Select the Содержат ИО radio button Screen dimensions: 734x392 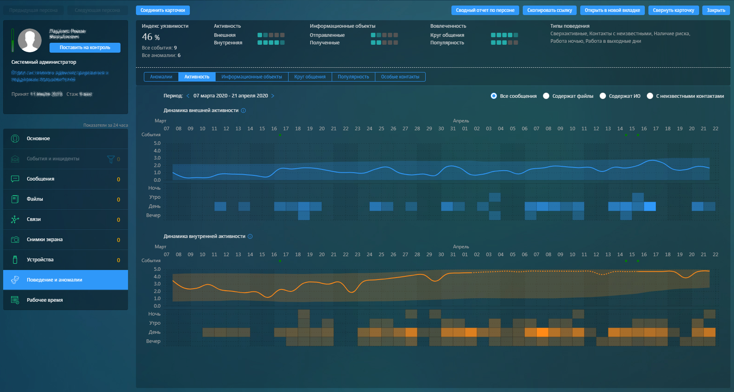(603, 96)
